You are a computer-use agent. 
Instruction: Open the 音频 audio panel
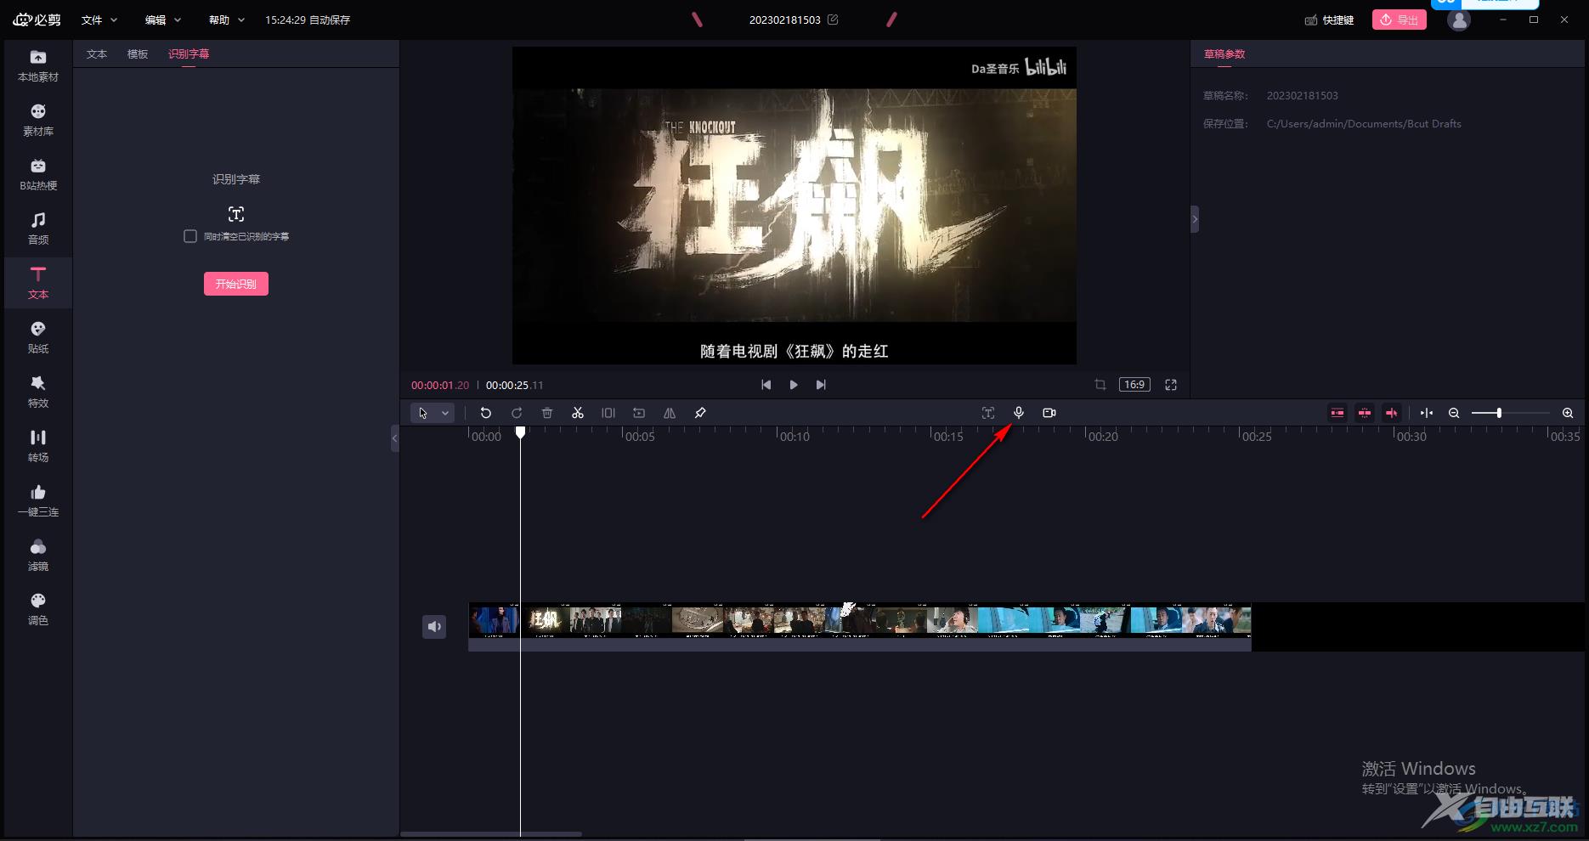coord(38,229)
